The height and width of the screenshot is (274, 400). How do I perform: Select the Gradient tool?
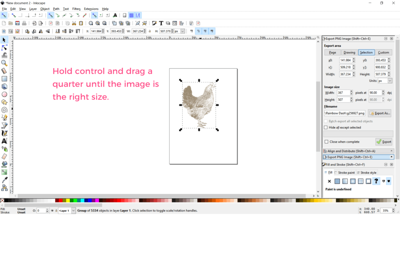click(4, 172)
